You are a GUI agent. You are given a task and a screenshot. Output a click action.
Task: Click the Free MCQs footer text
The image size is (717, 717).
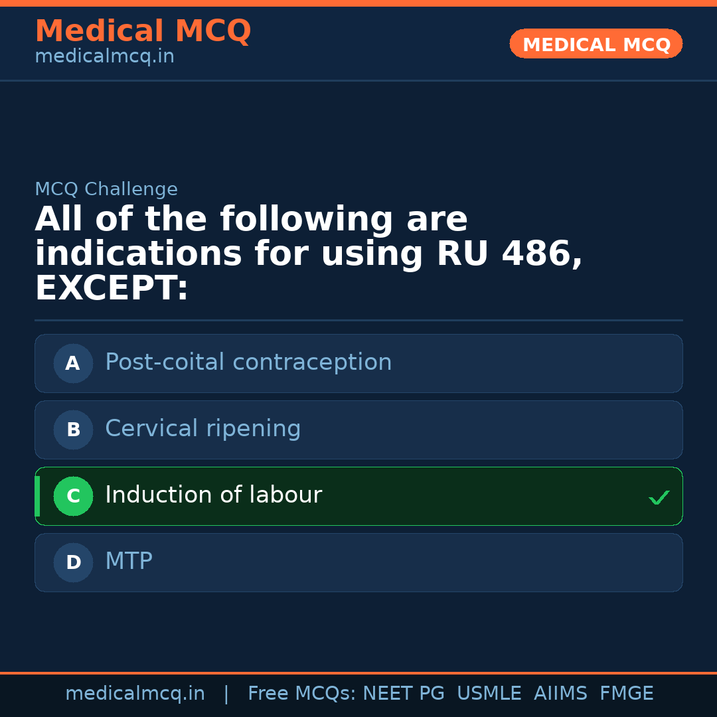coord(302,694)
